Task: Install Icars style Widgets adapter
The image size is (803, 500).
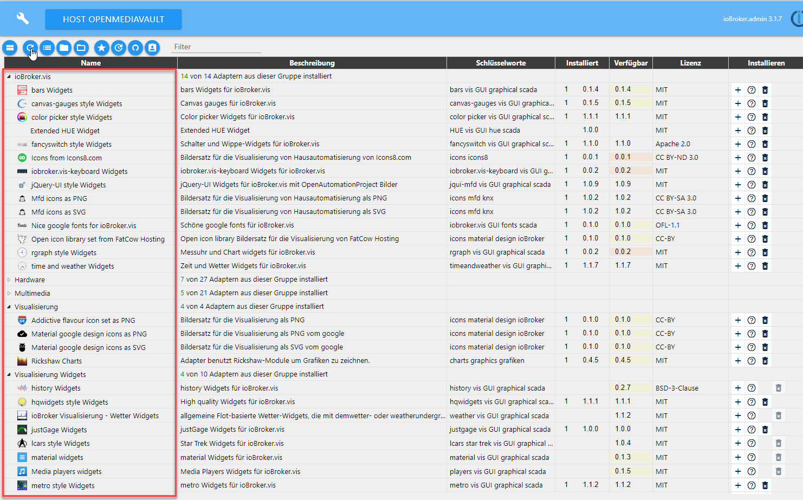Action: (737, 443)
